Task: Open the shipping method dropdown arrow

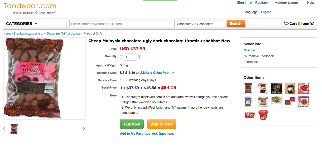Action: tap(173, 72)
